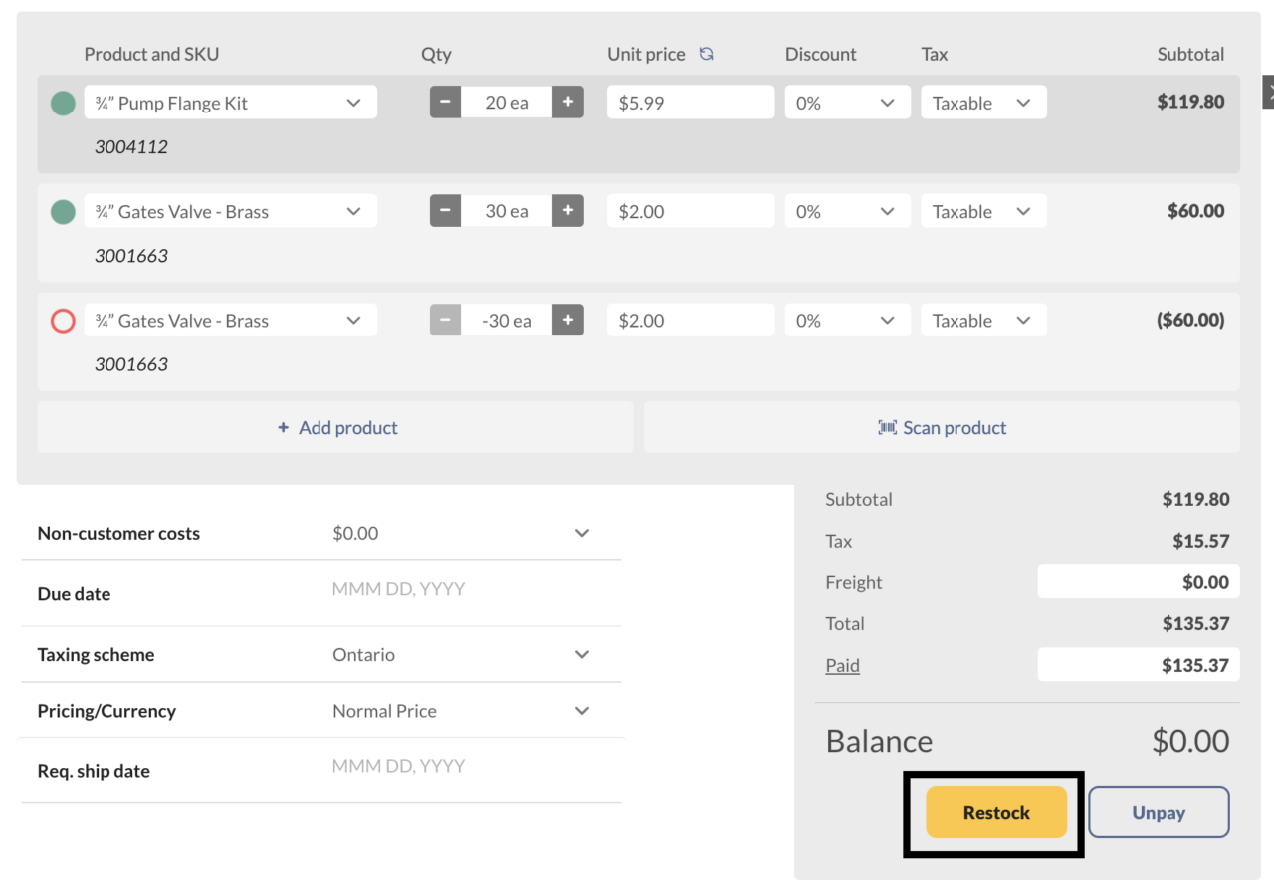Click the refresh icon beside Unit price

coord(707,54)
